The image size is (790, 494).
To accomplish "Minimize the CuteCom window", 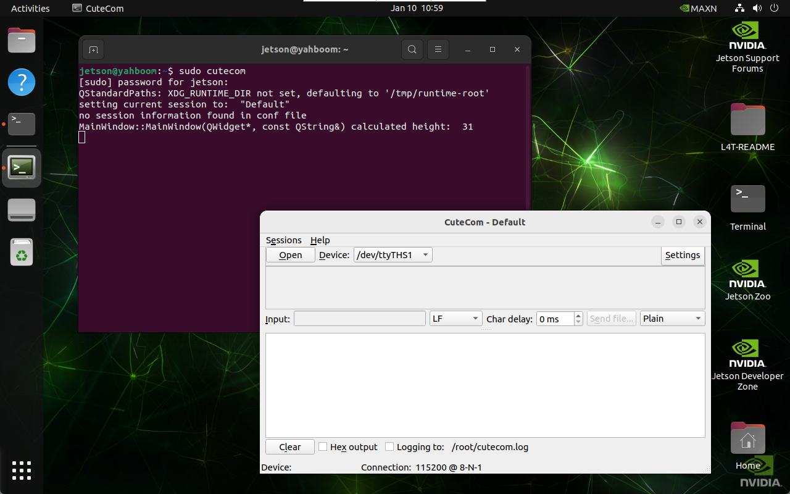I will (x=659, y=222).
